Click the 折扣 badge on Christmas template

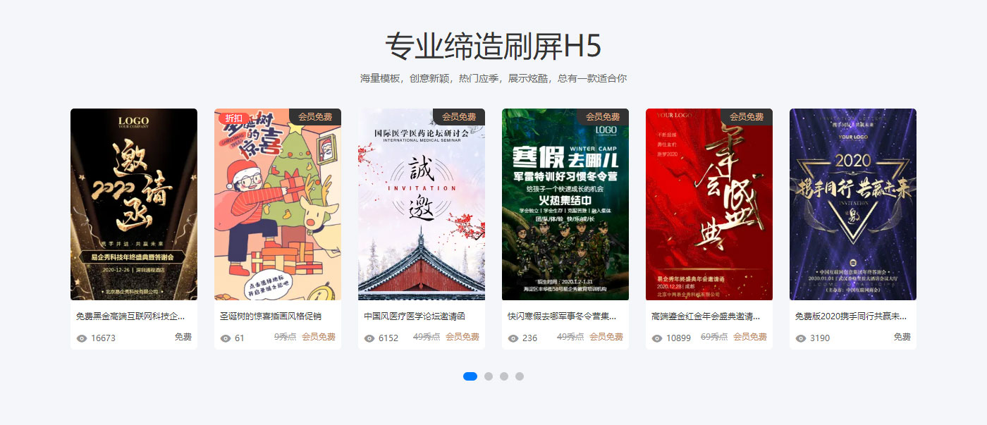coord(233,118)
